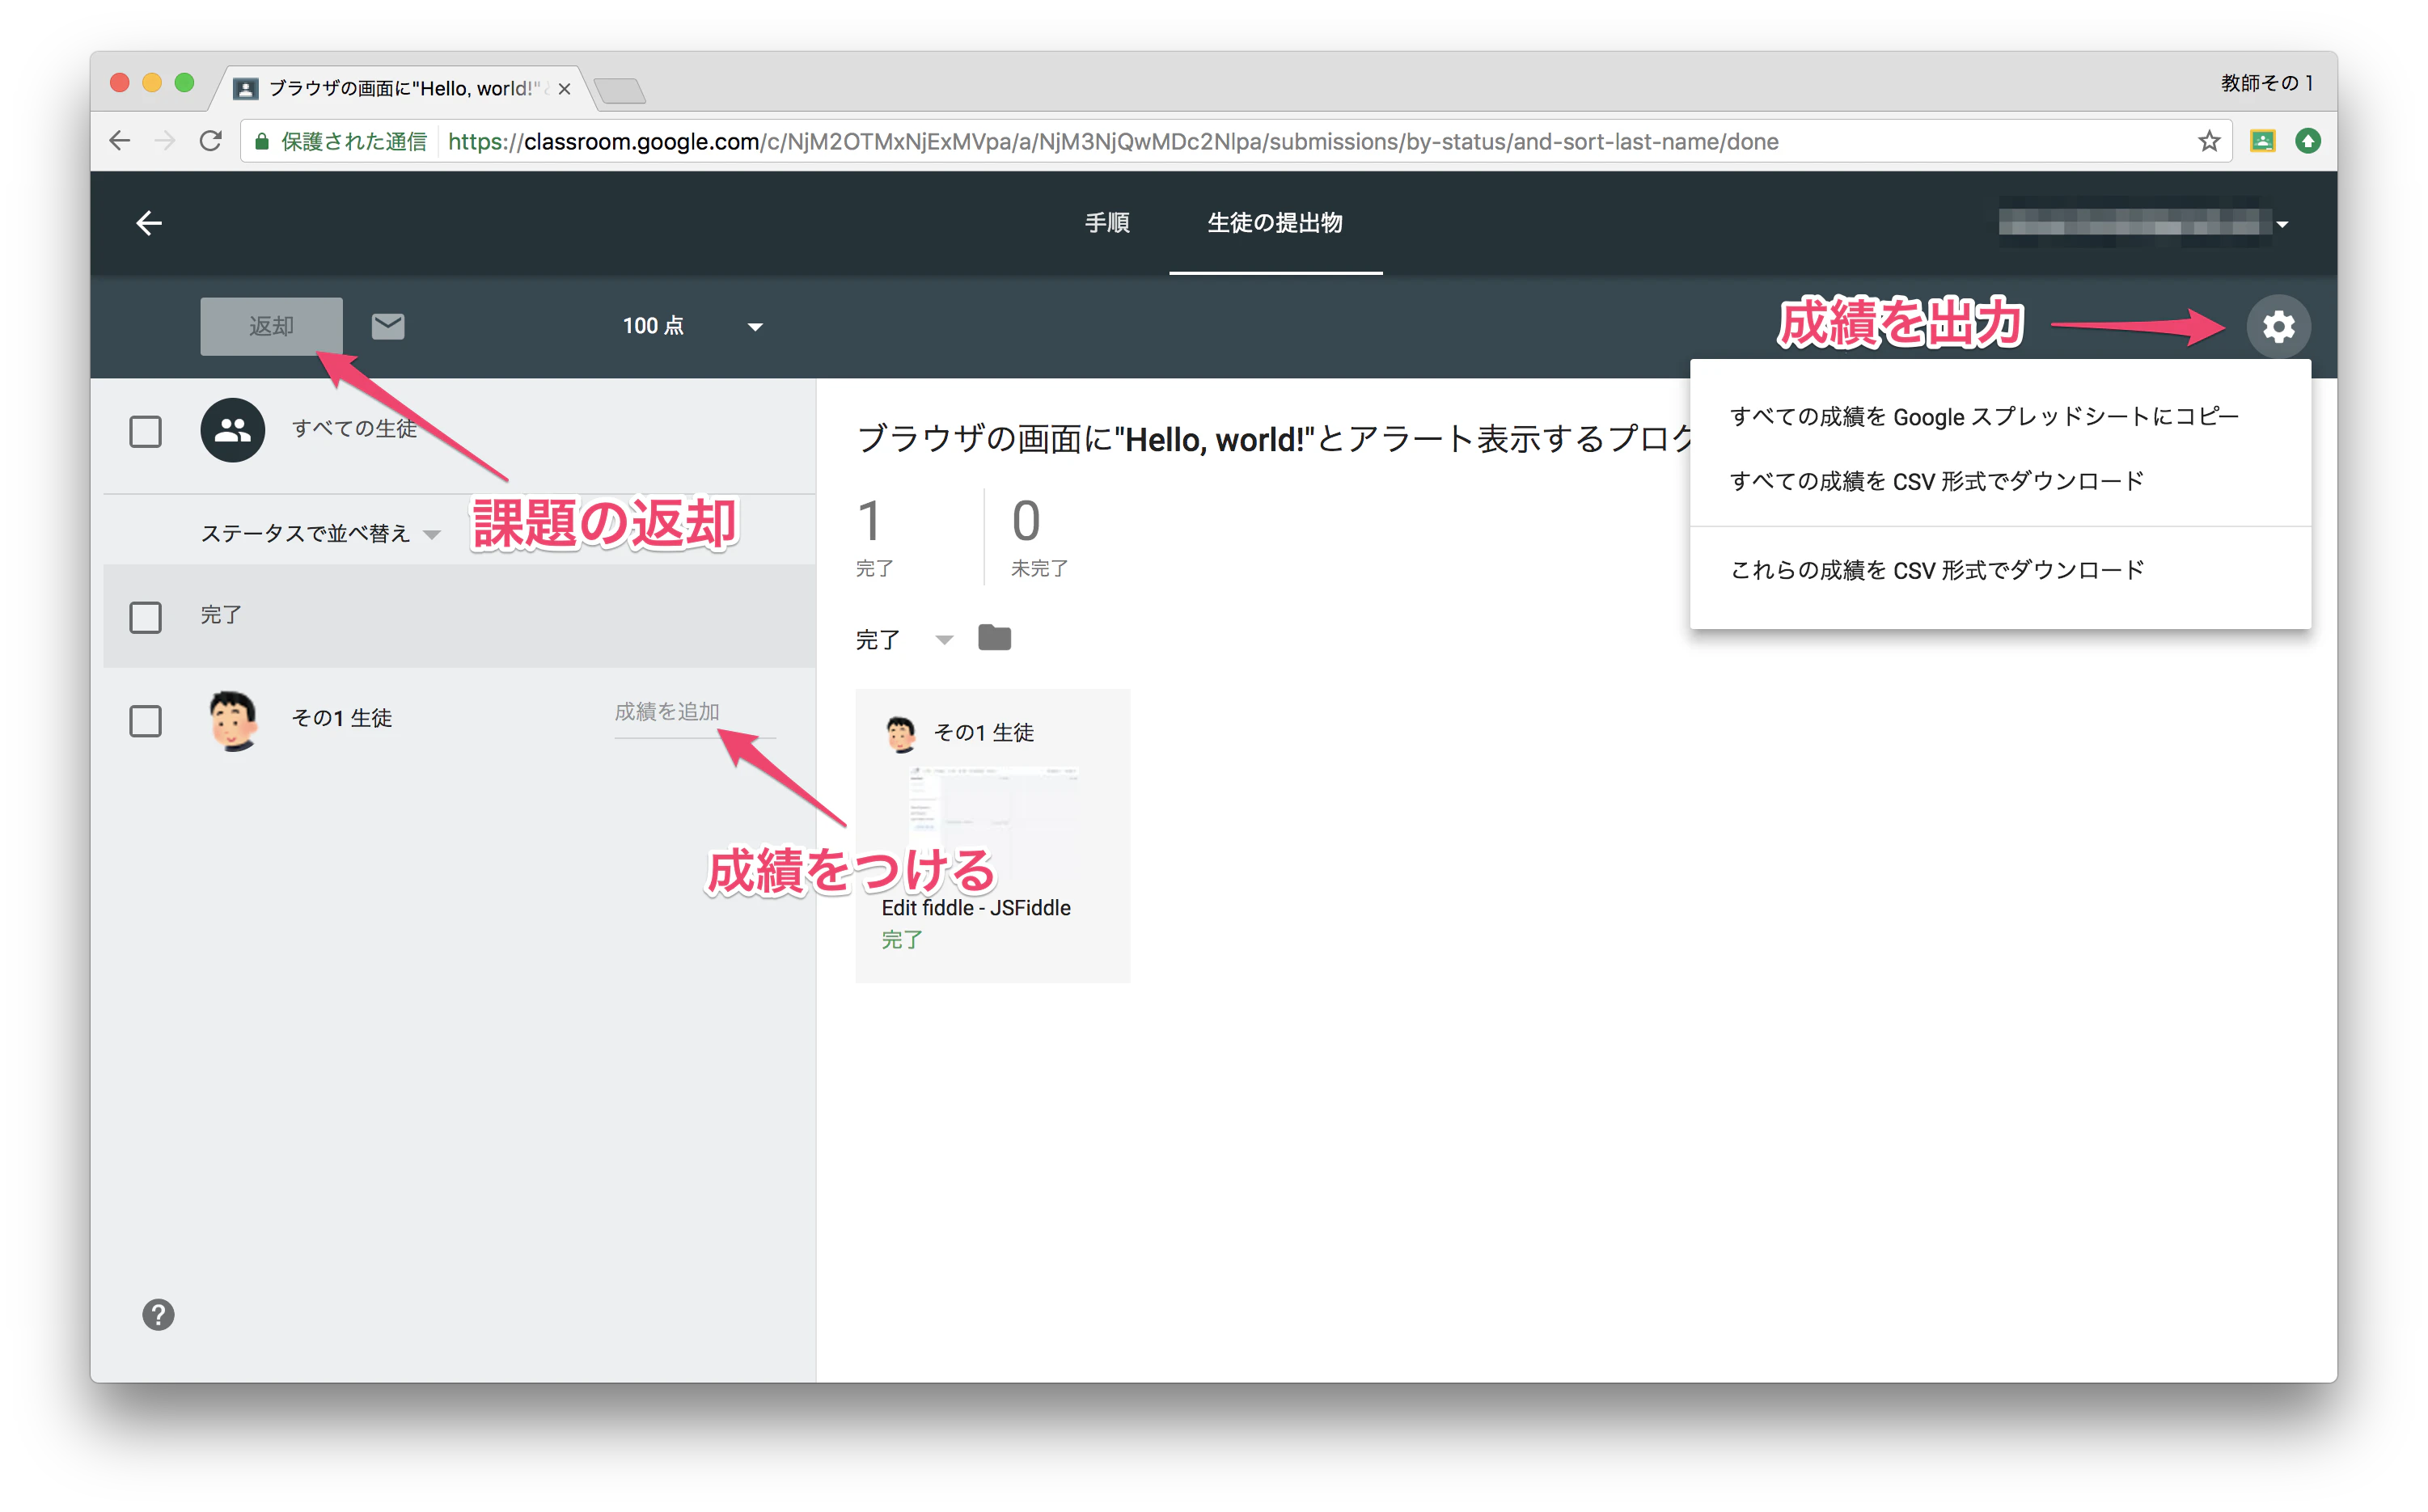The width and height of the screenshot is (2428, 1512).
Task: Check the 完了 group checkbox
Action: tap(146, 616)
